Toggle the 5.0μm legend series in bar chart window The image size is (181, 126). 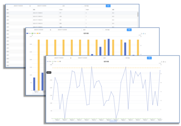tap(34, 33)
